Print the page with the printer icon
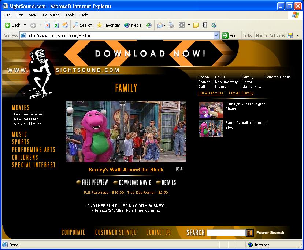This screenshot has width=304, height=250. [x=171, y=25]
